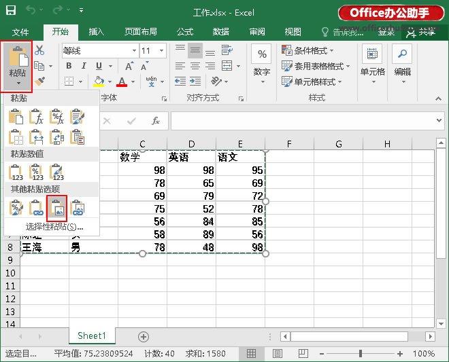Image resolution: width=449 pixels, height=362 pixels.
Task: Open 条件格式 conditional formatting dropdown
Action: [x=307, y=51]
